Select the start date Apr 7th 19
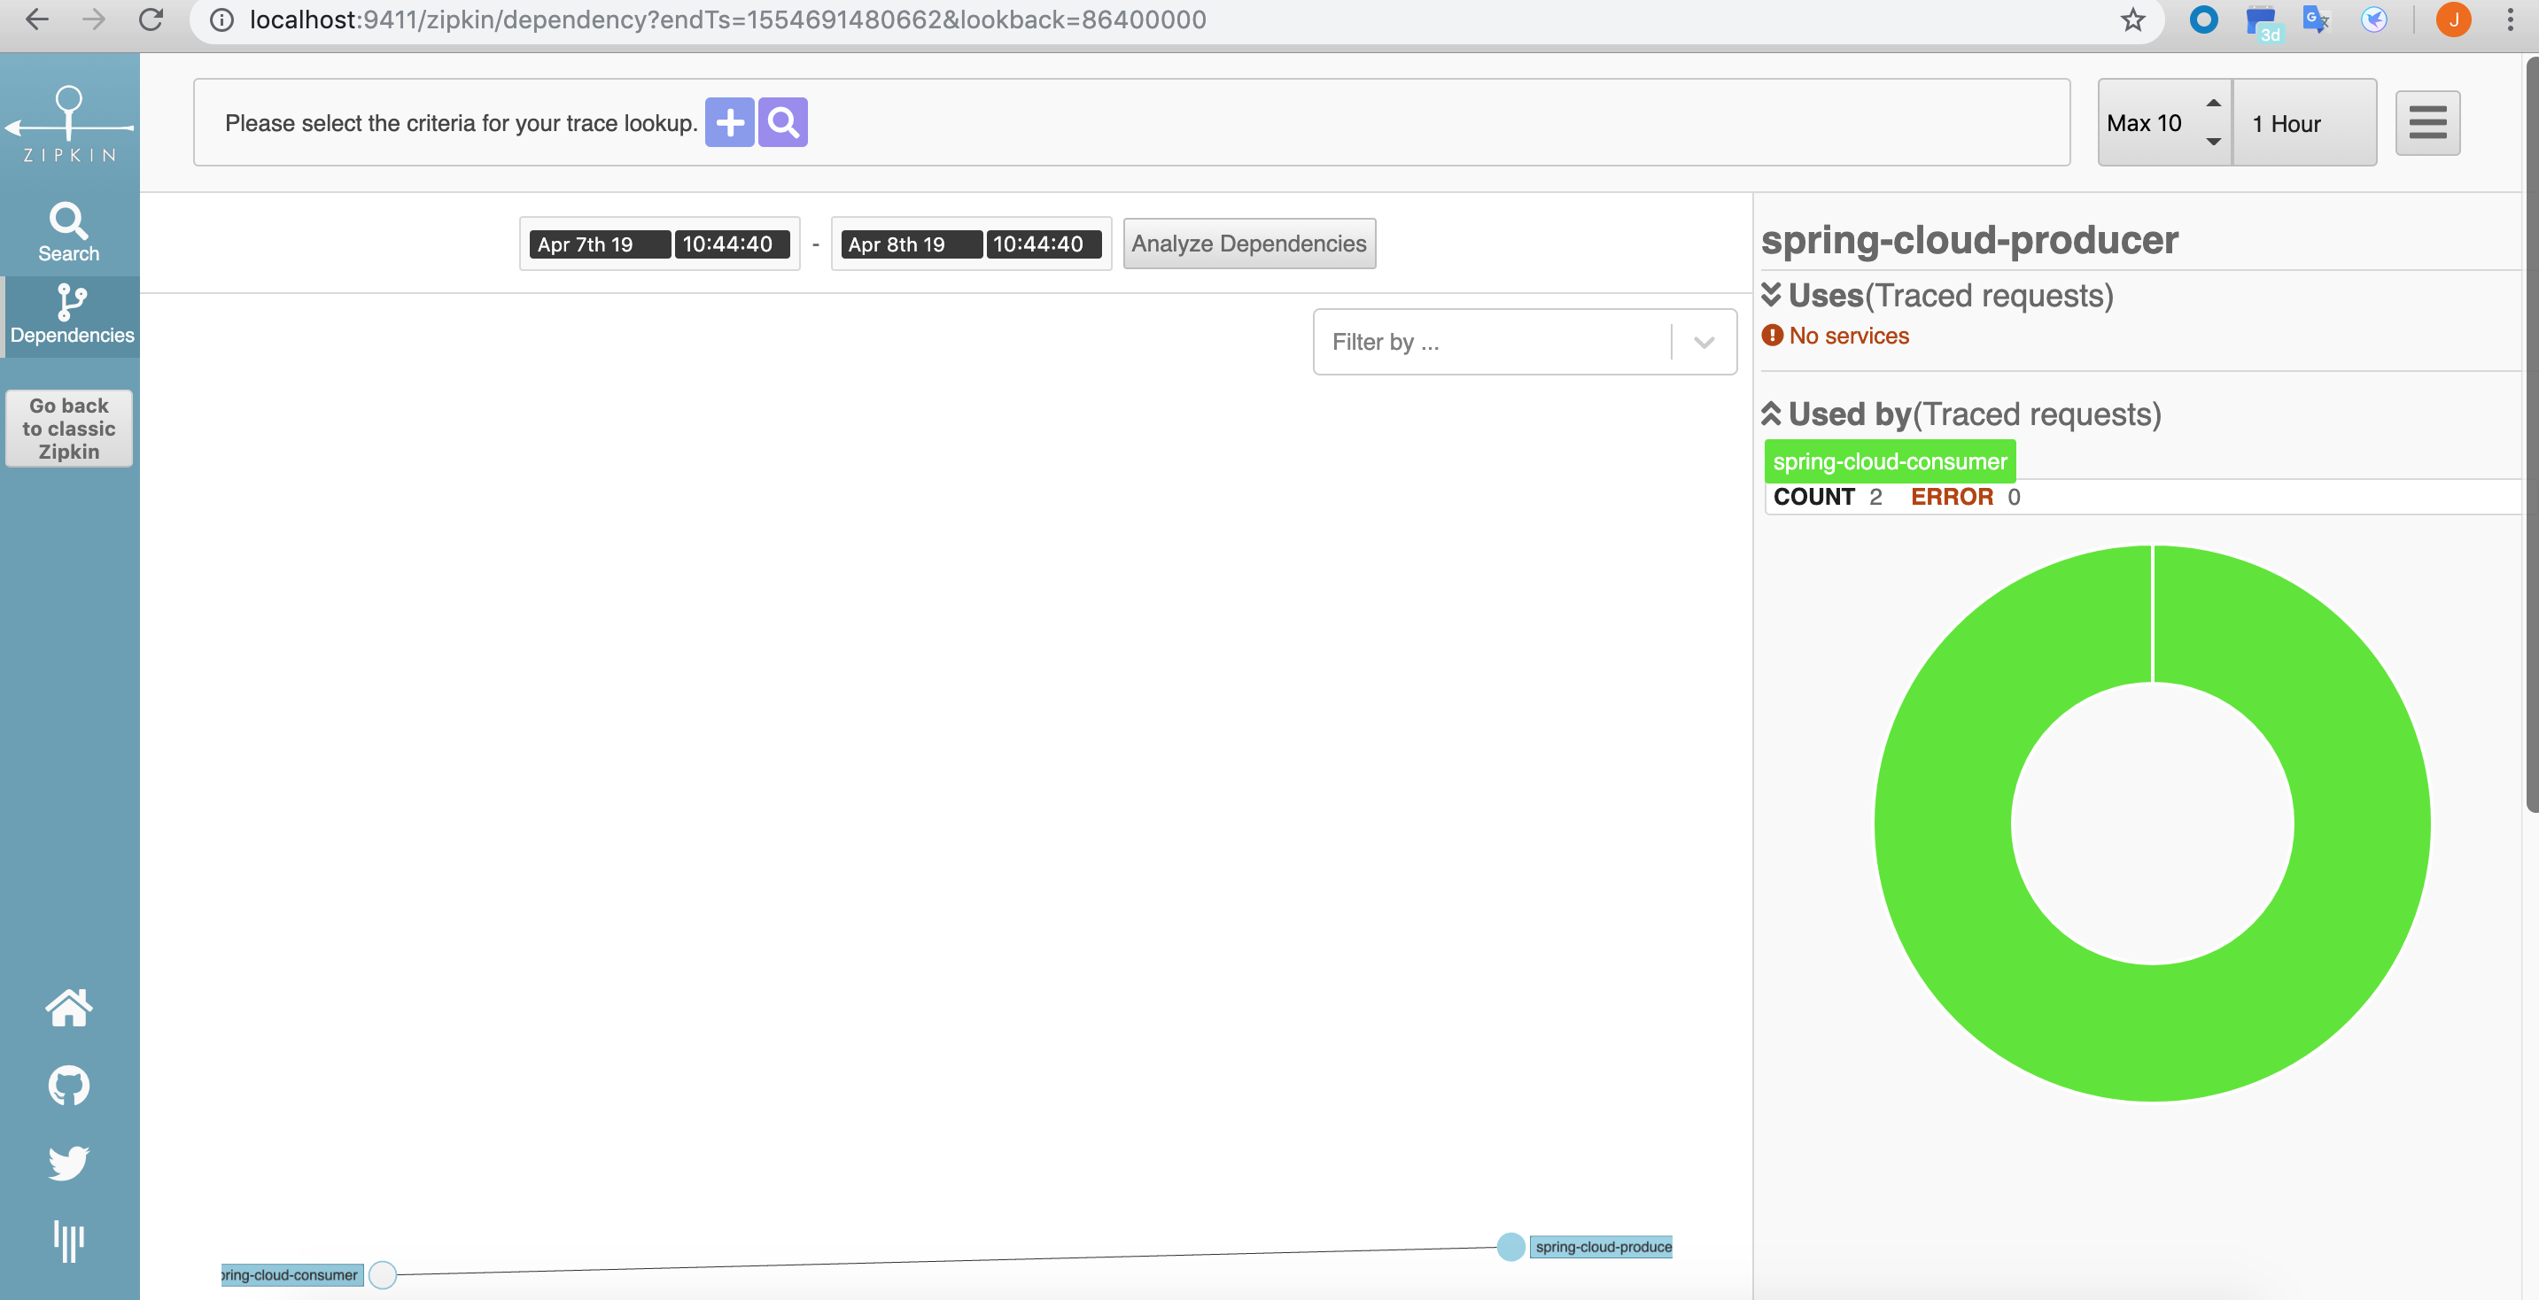Viewport: 2539px width, 1300px height. (x=599, y=244)
